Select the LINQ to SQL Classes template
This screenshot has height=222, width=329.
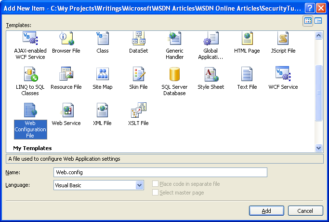[x=30, y=82]
